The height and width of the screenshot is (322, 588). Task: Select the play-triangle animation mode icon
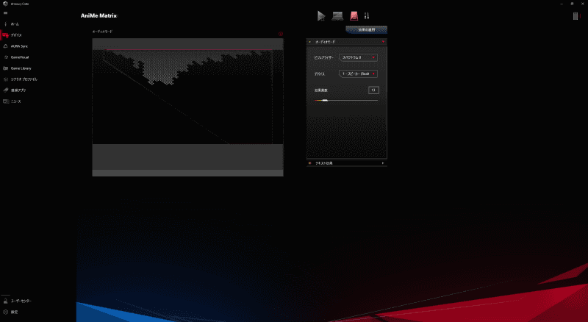pyautogui.click(x=321, y=15)
